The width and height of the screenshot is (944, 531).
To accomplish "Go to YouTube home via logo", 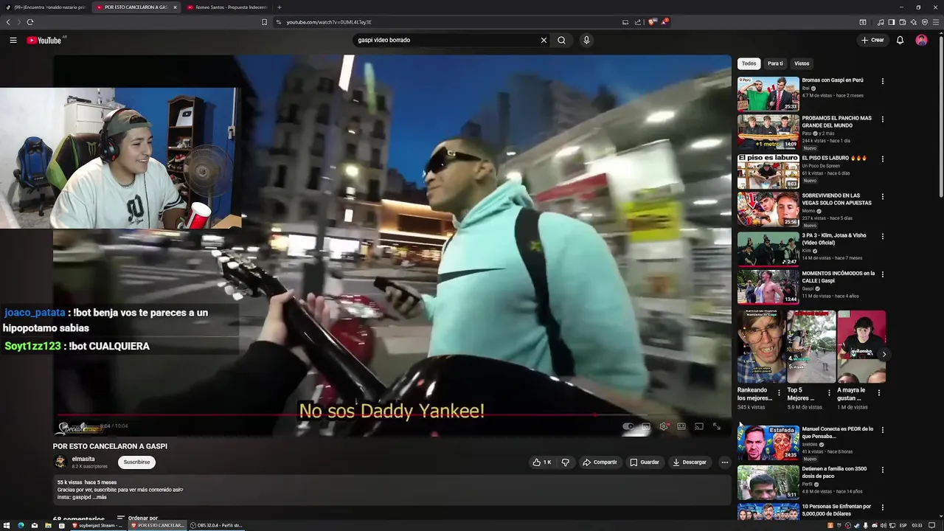I will point(44,40).
